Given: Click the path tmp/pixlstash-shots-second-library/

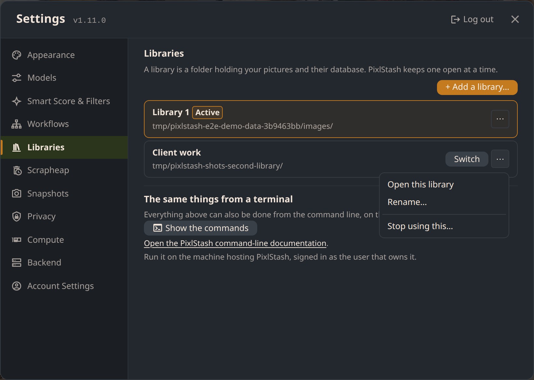Looking at the screenshot, I should (218, 166).
